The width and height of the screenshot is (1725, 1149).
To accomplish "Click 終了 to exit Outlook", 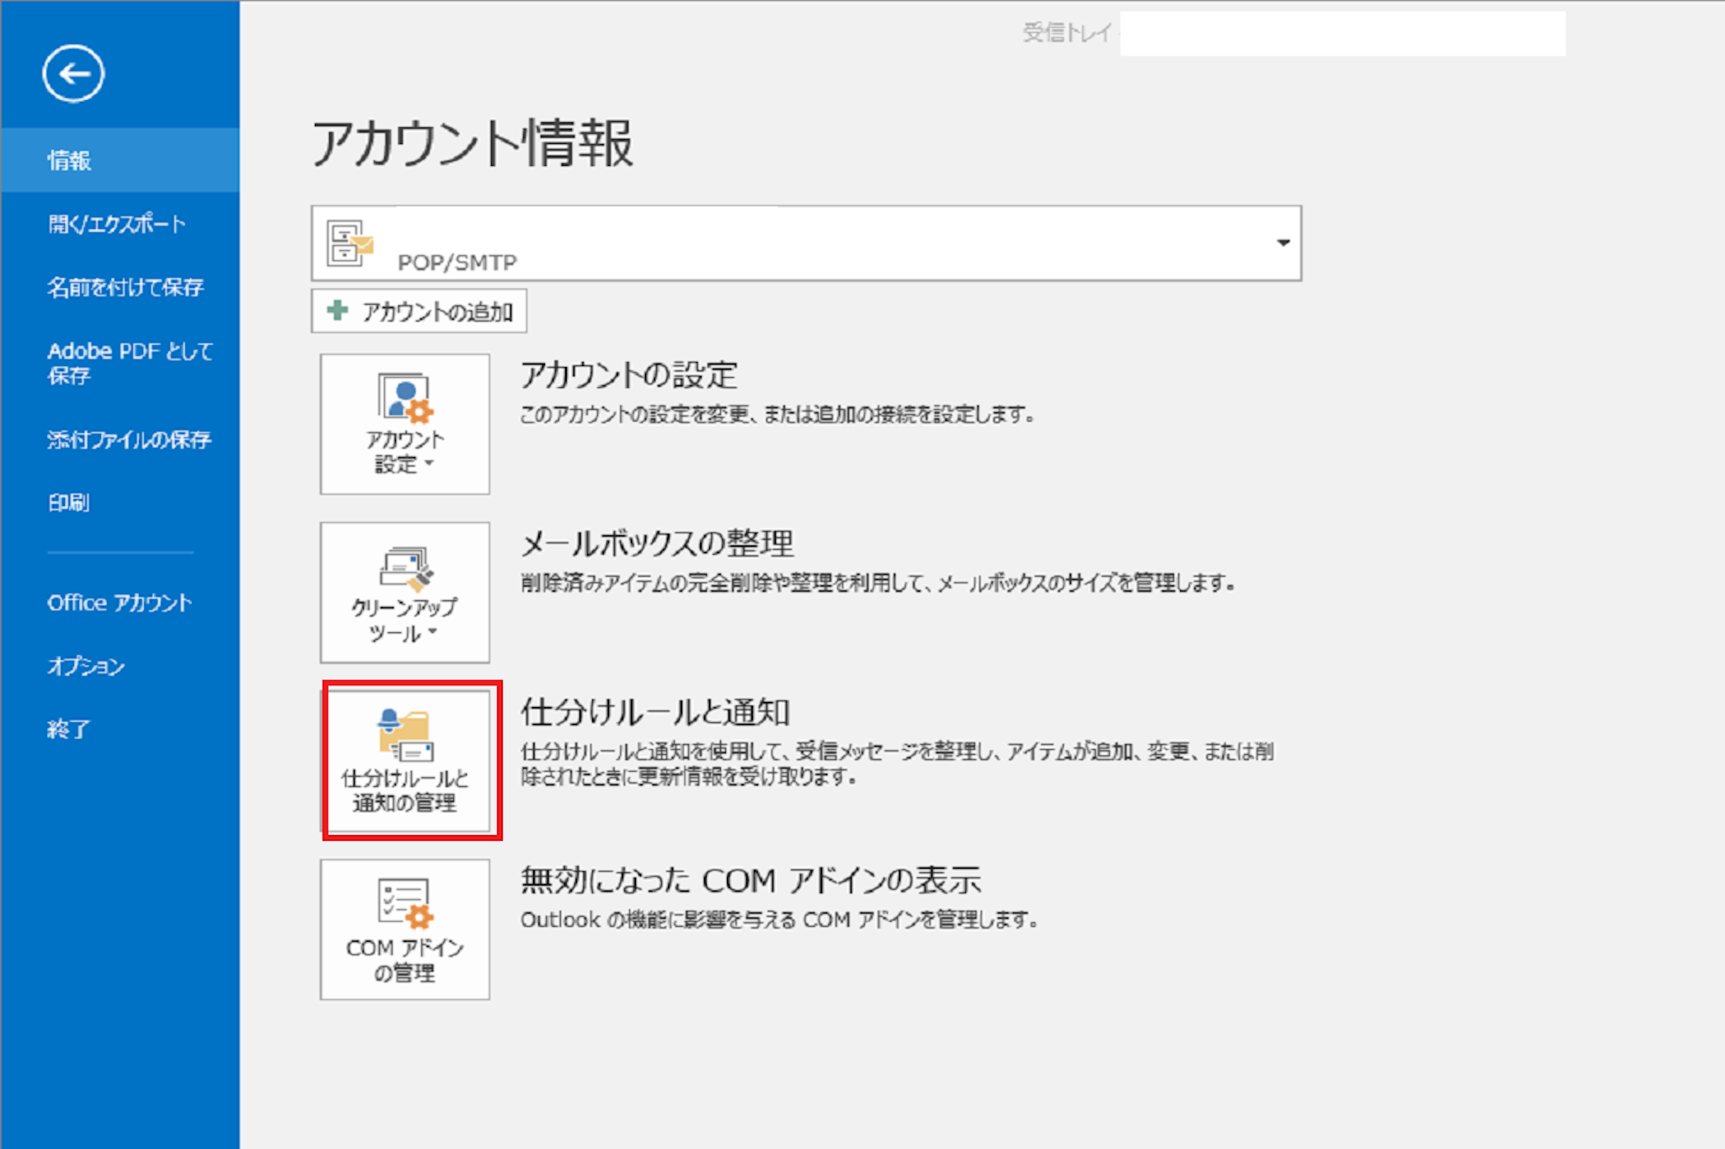I will tap(68, 729).
